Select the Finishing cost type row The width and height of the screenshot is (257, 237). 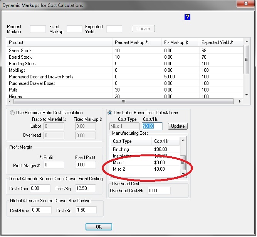tap(121, 149)
